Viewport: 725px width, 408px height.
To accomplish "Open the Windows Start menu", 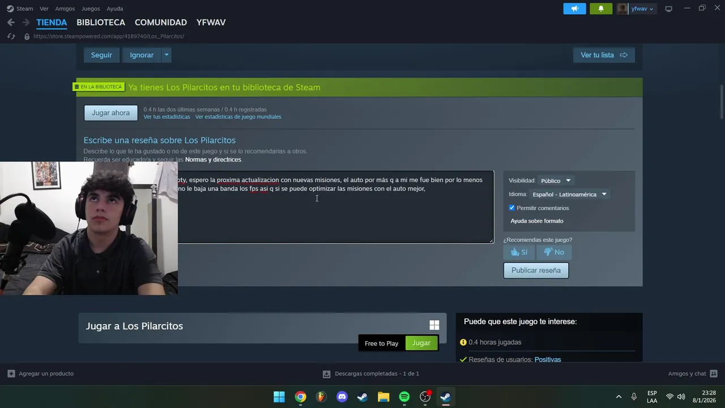I will (x=279, y=397).
